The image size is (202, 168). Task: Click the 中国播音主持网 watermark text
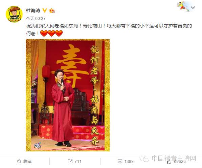(x=174, y=158)
